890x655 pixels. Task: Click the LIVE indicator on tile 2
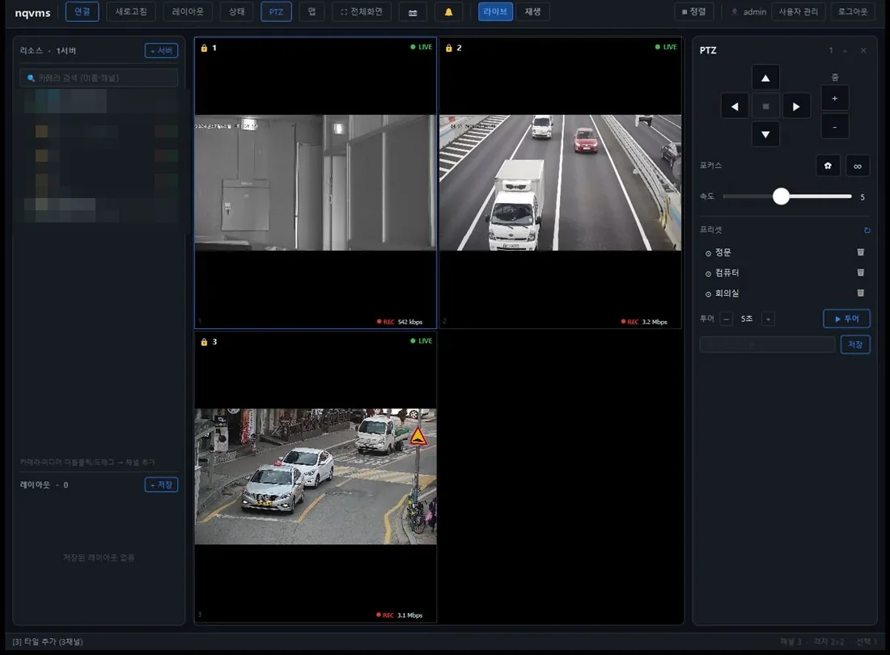(x=666, y=47)
